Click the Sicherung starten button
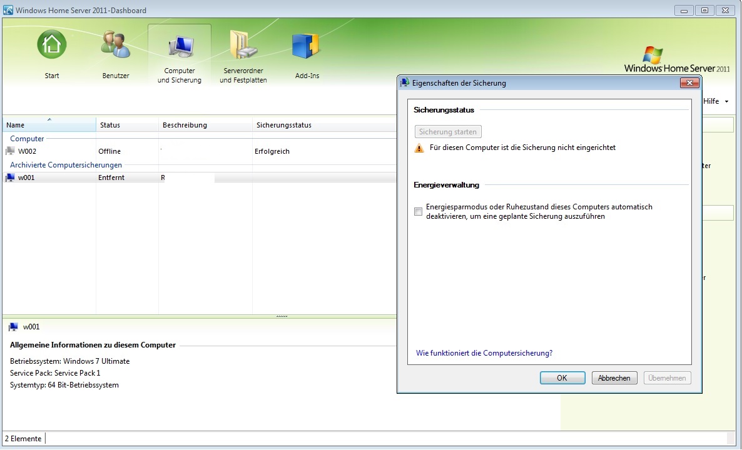Image resolution: width=742 pixels, height=450 pixels. click(x=448, y=131)
